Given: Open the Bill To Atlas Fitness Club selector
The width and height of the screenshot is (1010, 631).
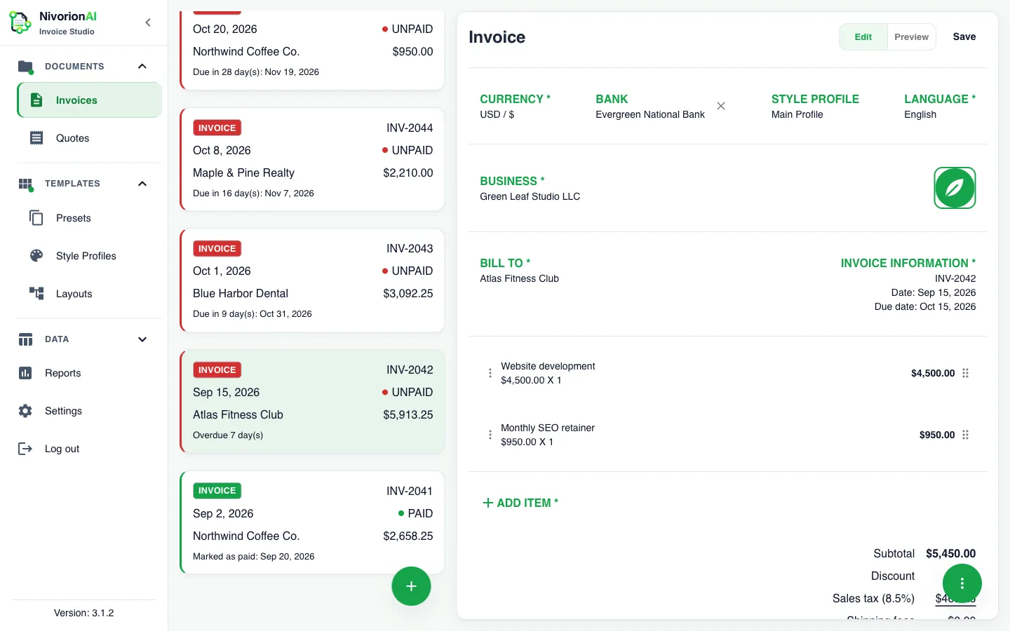Looking at the screenshot, I should tap(520, 271).
